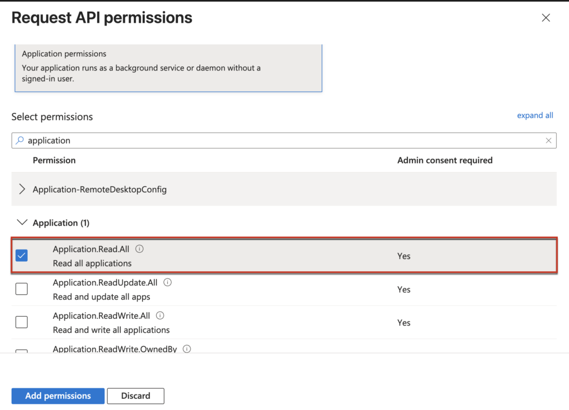This screenshot has width=569, height=410.
Task: Collapse the Application (1) group
Action: tap(22, 223)
